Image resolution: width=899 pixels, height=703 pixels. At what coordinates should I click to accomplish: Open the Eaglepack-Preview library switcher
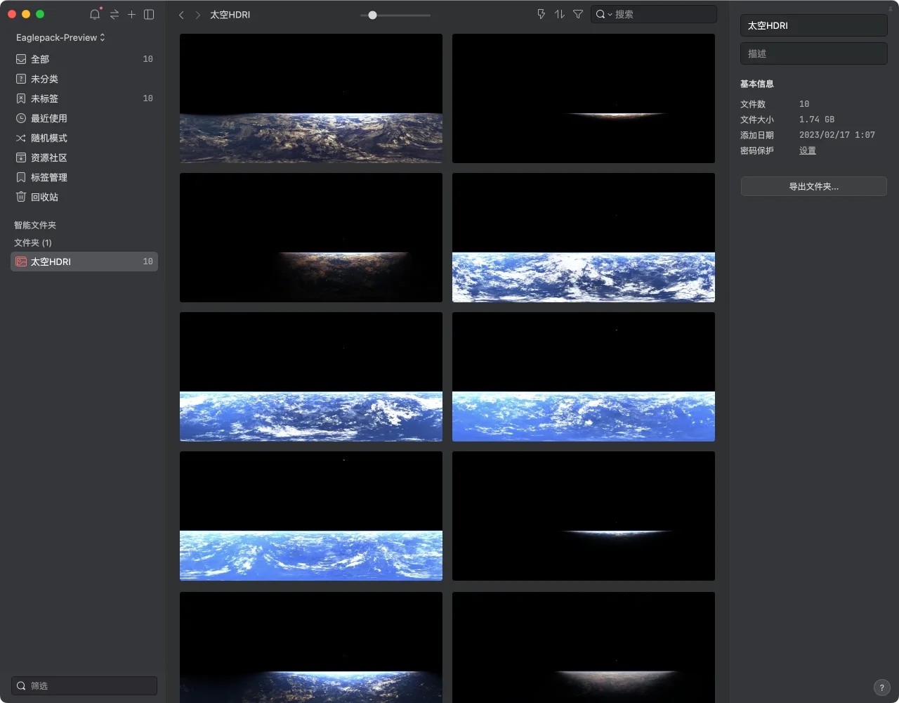tap(60, 37)
